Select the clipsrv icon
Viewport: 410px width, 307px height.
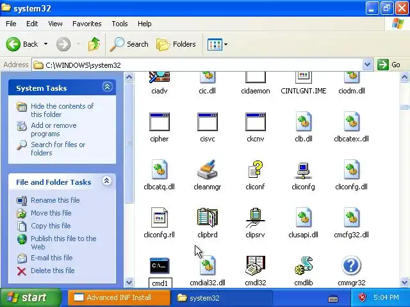click(x=256, y=218)
